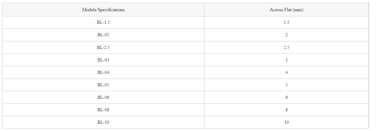Click the 1.5 across flat value

286,22
